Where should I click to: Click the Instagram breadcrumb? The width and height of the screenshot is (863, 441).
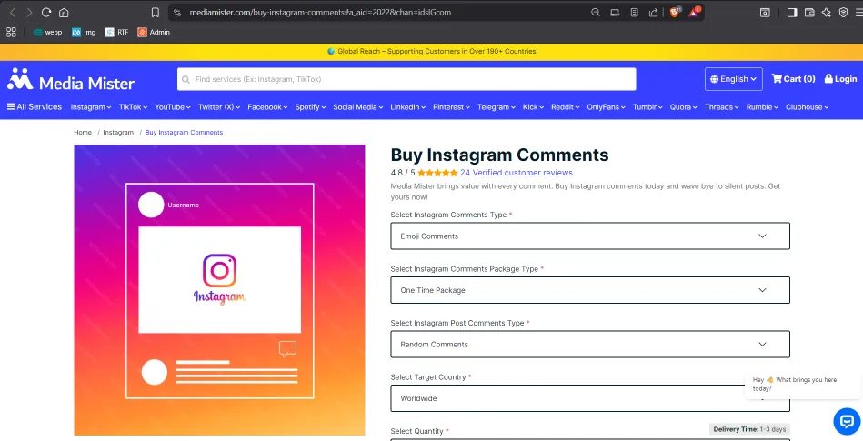(x=118, y=132)
